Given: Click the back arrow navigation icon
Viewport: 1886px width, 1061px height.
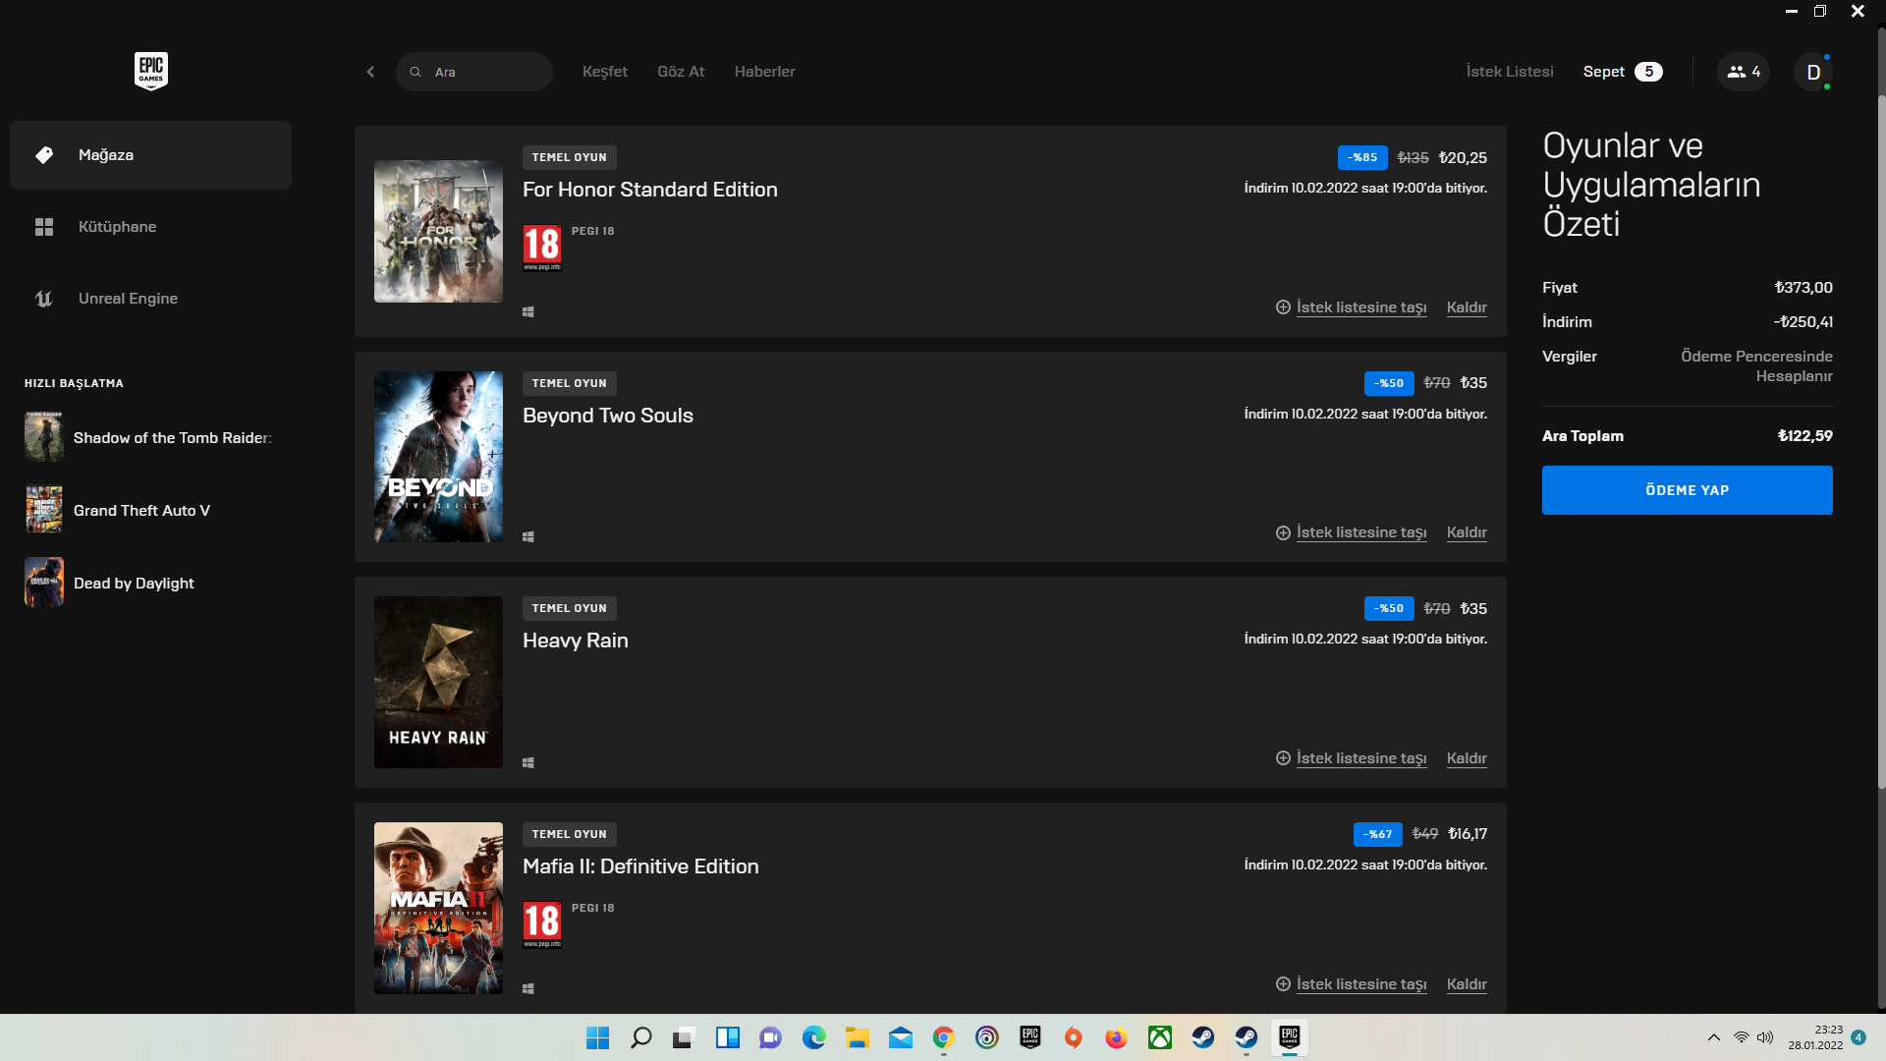Looking at the screenshot, I should pos(370,72).
